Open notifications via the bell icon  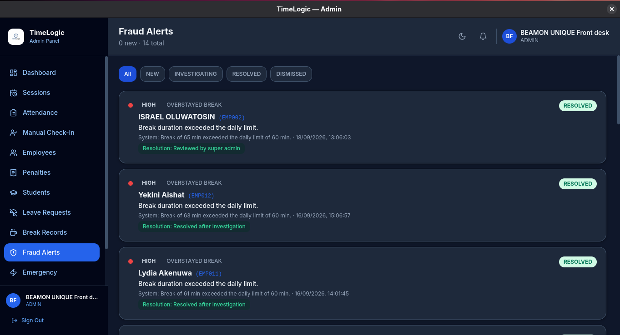coord(483,36)
